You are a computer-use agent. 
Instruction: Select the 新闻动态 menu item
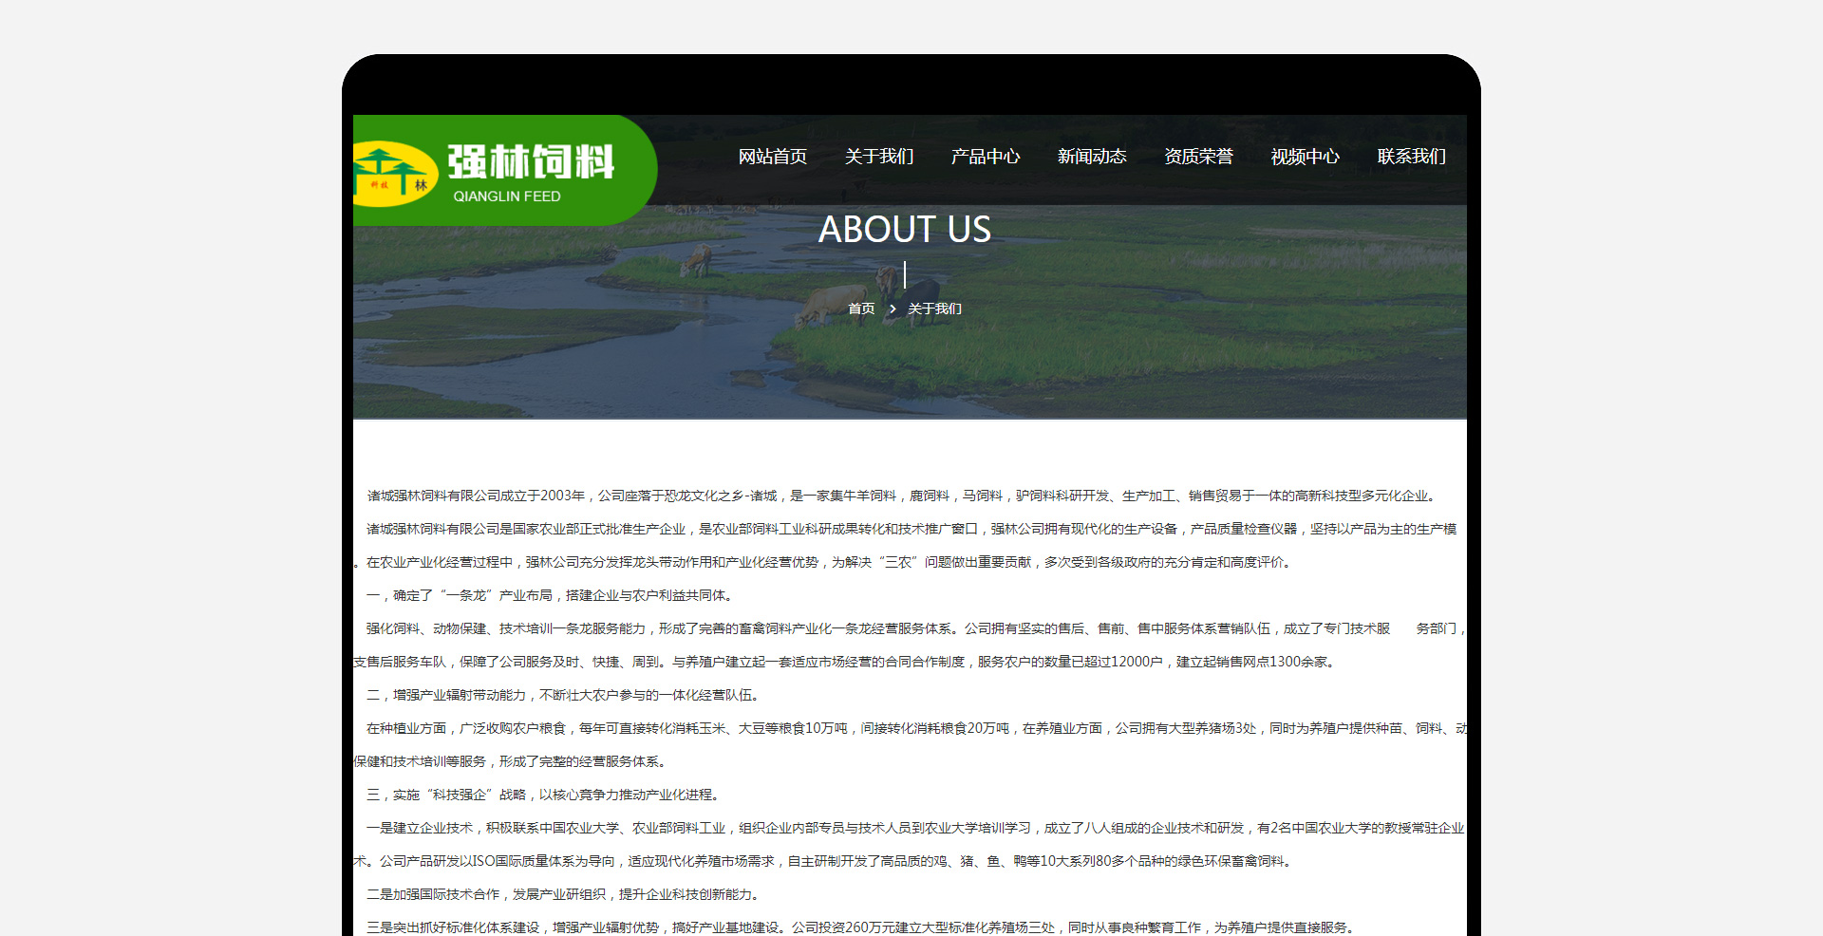tap(1092, 157)
